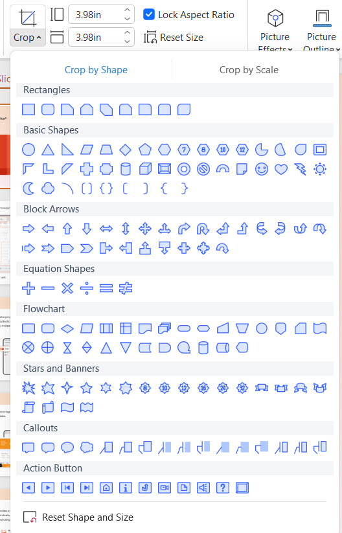Open Picture Effects dropdown
Viewport: 342px width, 533px height.
tap(275, 30)
